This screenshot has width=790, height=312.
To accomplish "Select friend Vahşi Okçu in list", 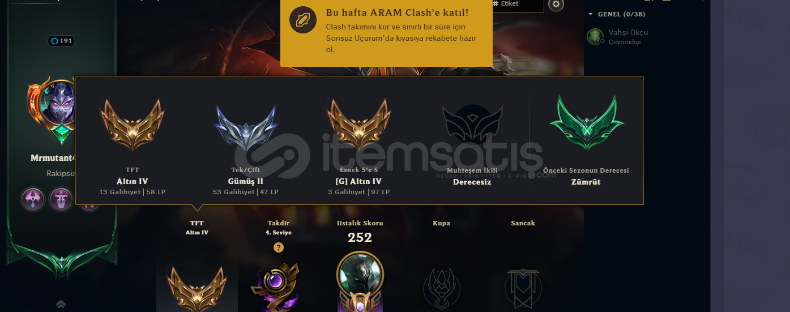I will click(620, 37).
